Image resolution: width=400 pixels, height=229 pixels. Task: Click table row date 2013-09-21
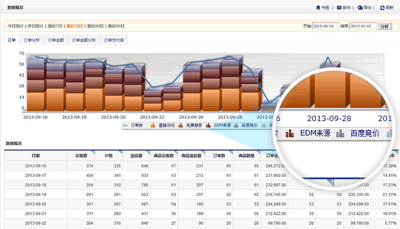coord(35,214)
